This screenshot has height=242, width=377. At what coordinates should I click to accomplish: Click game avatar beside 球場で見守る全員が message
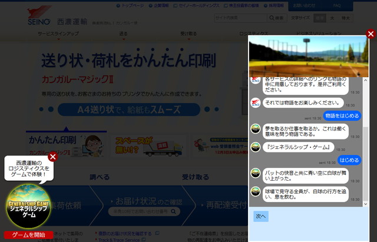pos(256,191)
